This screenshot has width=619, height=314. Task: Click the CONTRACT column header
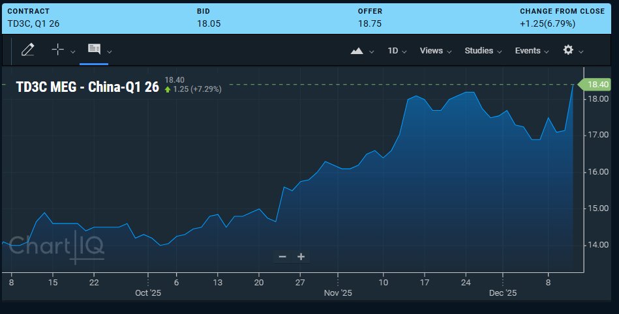(x=29, y=12)
